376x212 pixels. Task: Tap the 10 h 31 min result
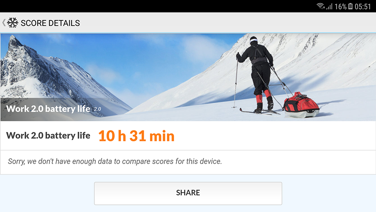coord(136,136)
